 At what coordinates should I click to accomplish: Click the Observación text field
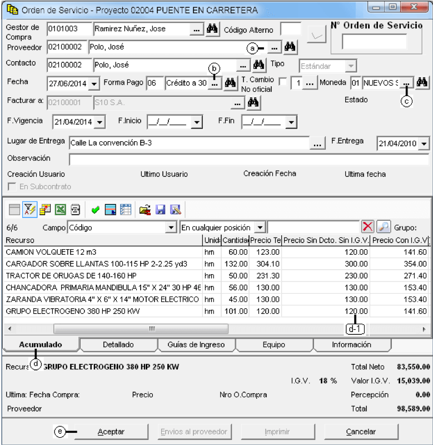point(249,160)
